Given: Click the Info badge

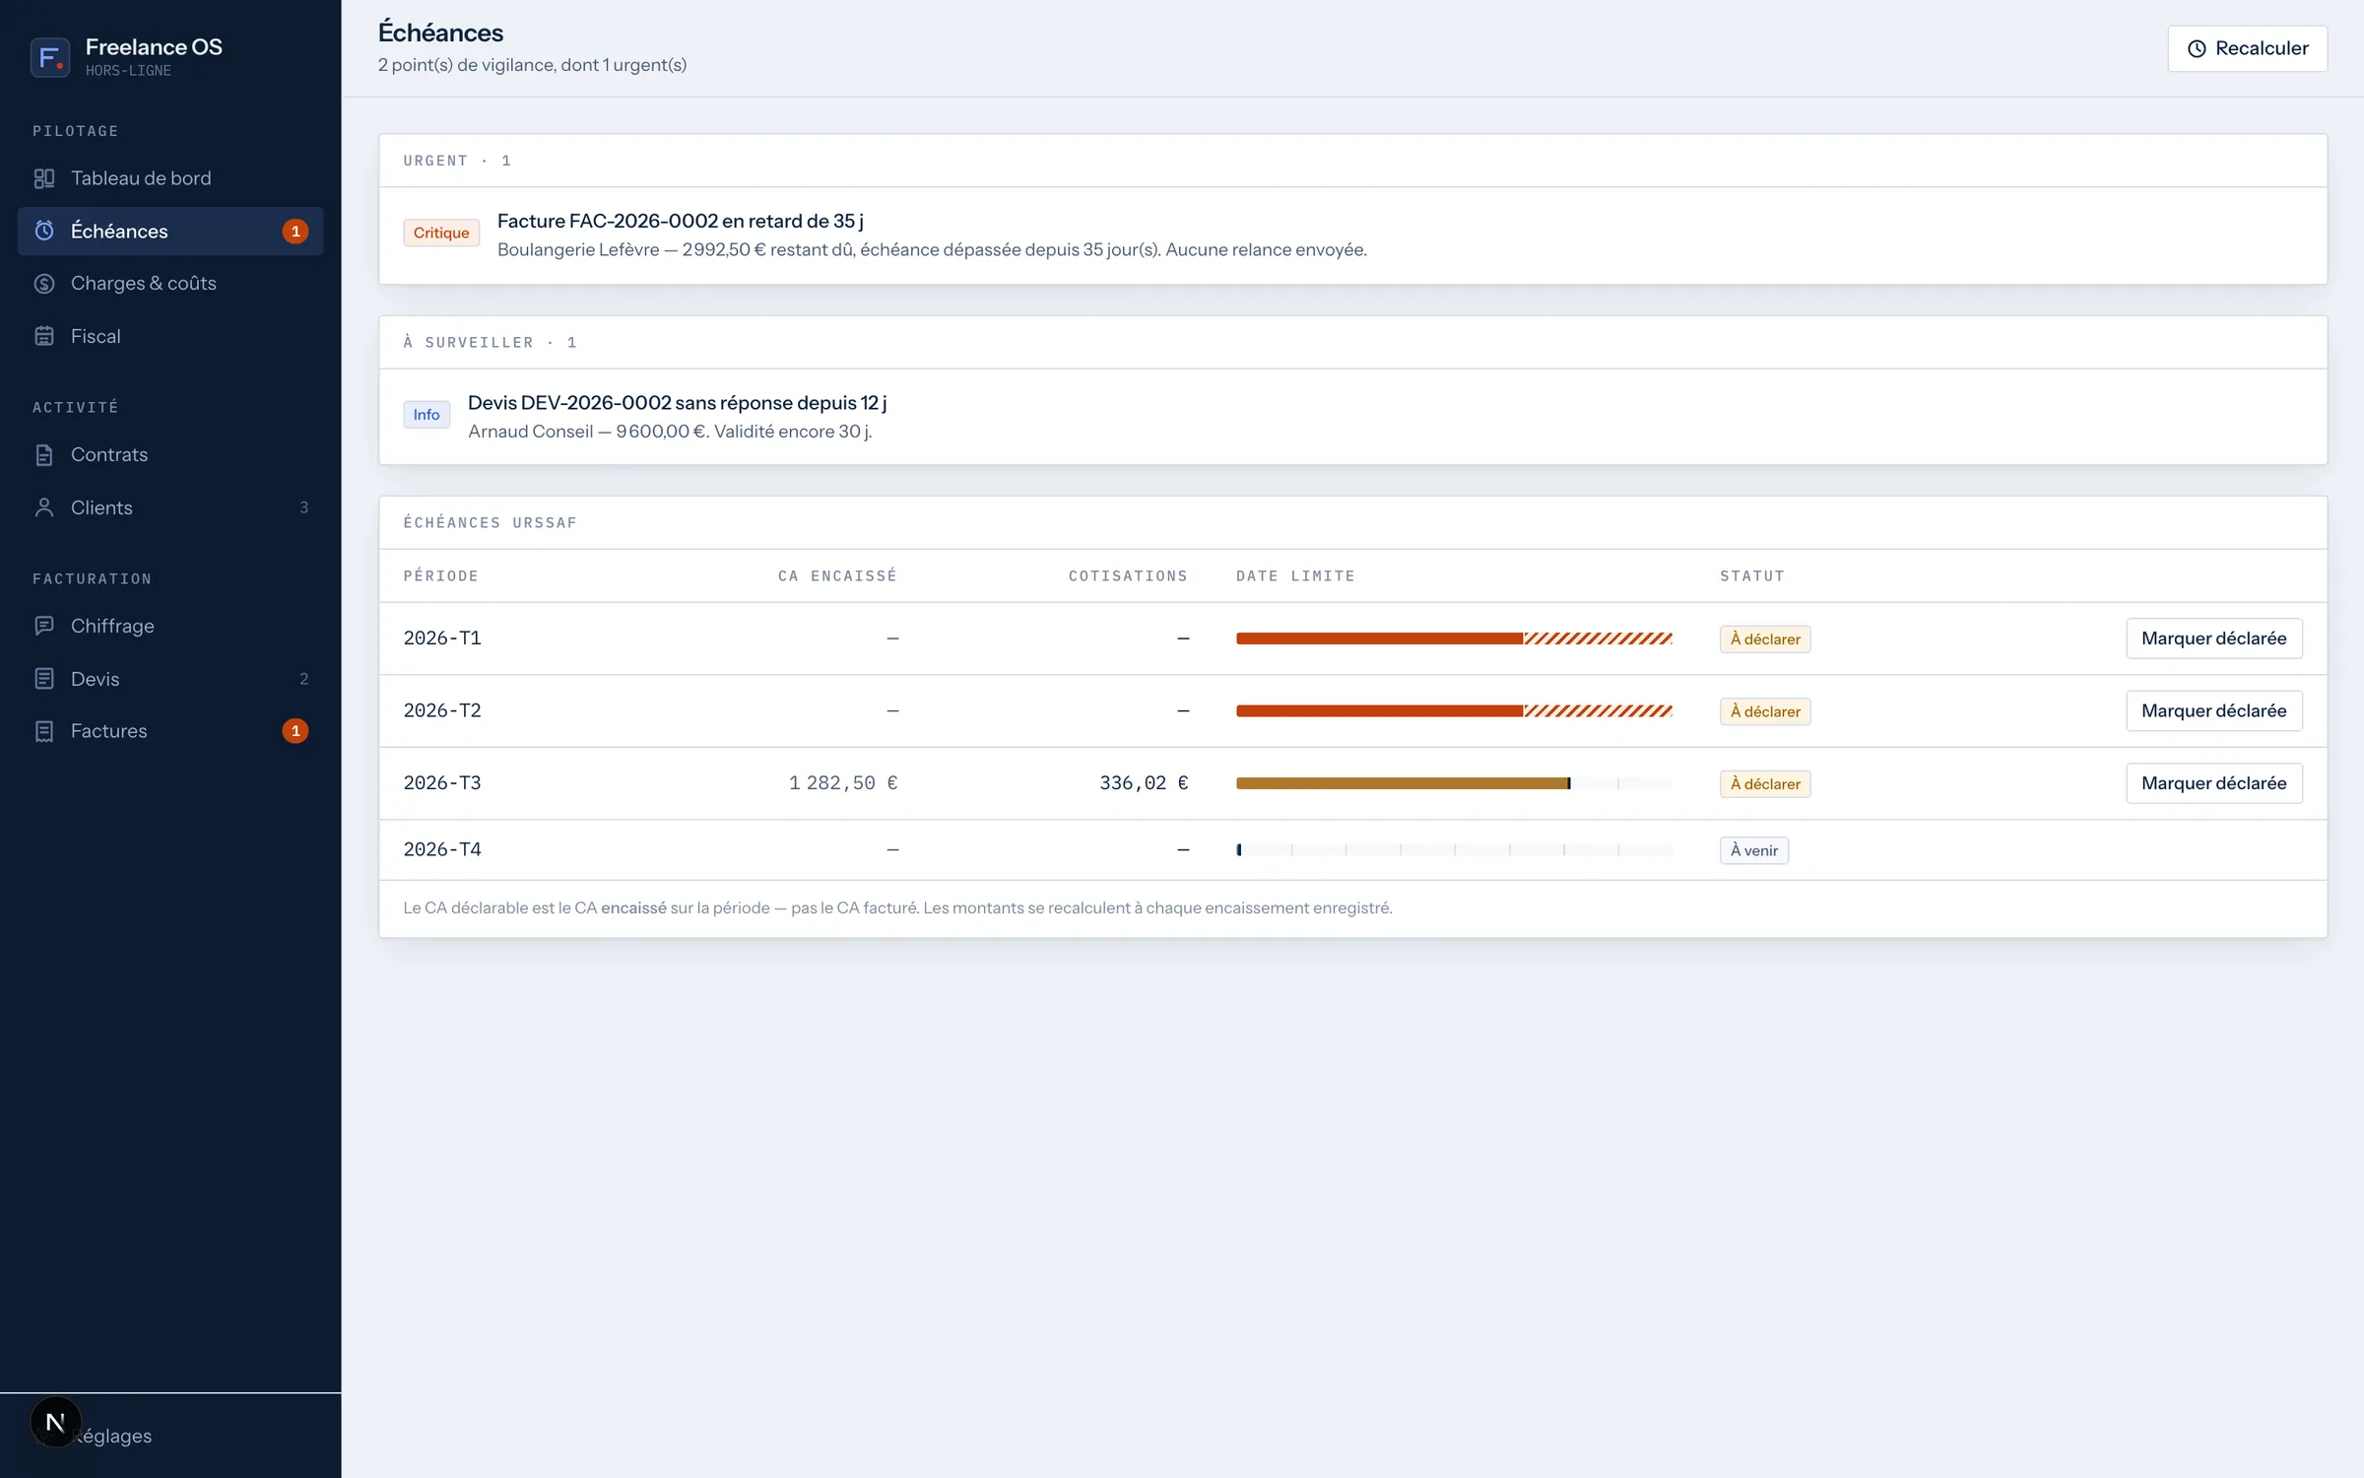Looking at the screenshot, I should [427, 415].
